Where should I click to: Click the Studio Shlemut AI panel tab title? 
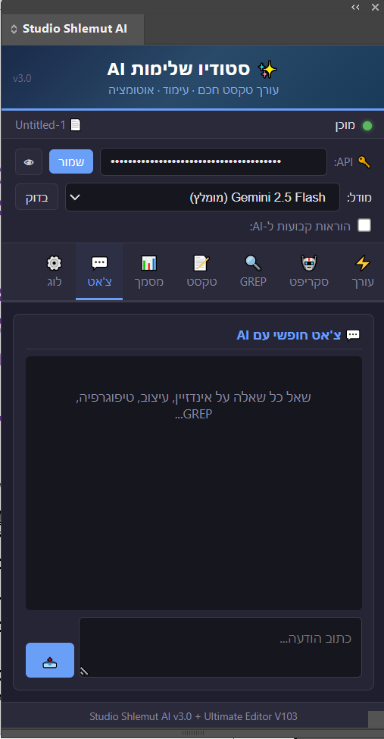pos(75,29)
